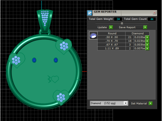
Task: Click the Gem Reporter logo icon
Action: 90,13
